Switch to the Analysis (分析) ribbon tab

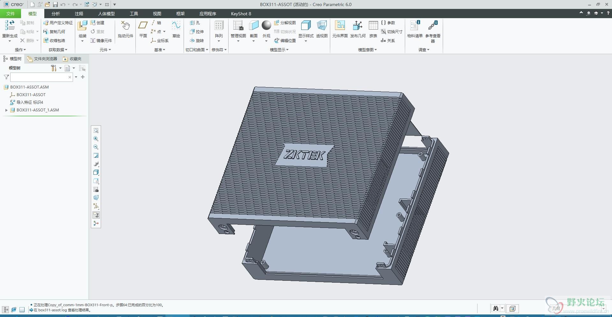56,14
